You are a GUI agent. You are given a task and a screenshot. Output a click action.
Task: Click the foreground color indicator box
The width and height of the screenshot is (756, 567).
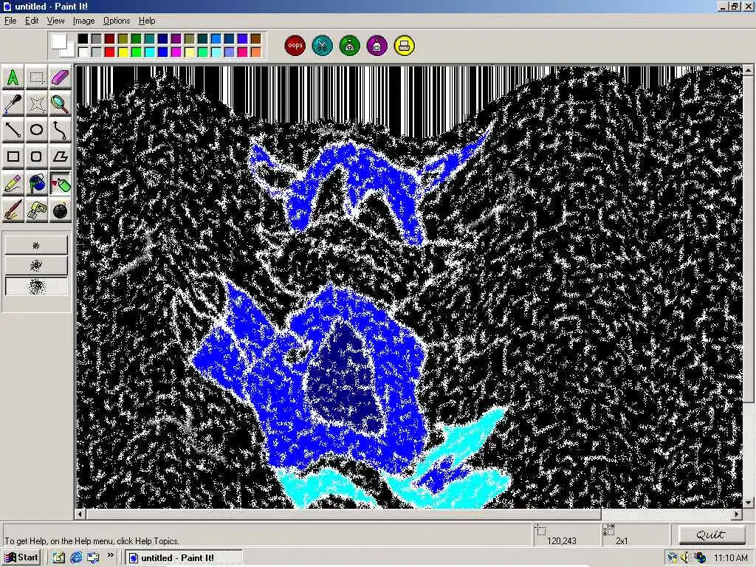(59, 41)
